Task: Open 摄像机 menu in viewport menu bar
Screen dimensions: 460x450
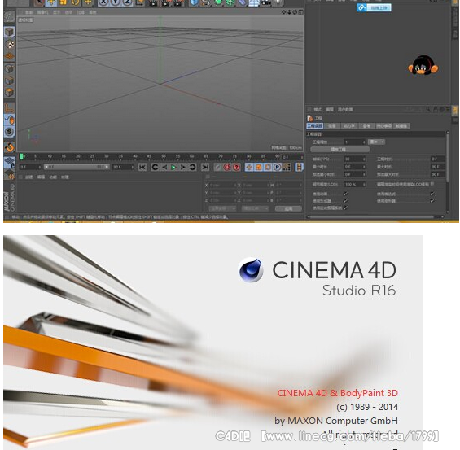Action: [43, 12]
